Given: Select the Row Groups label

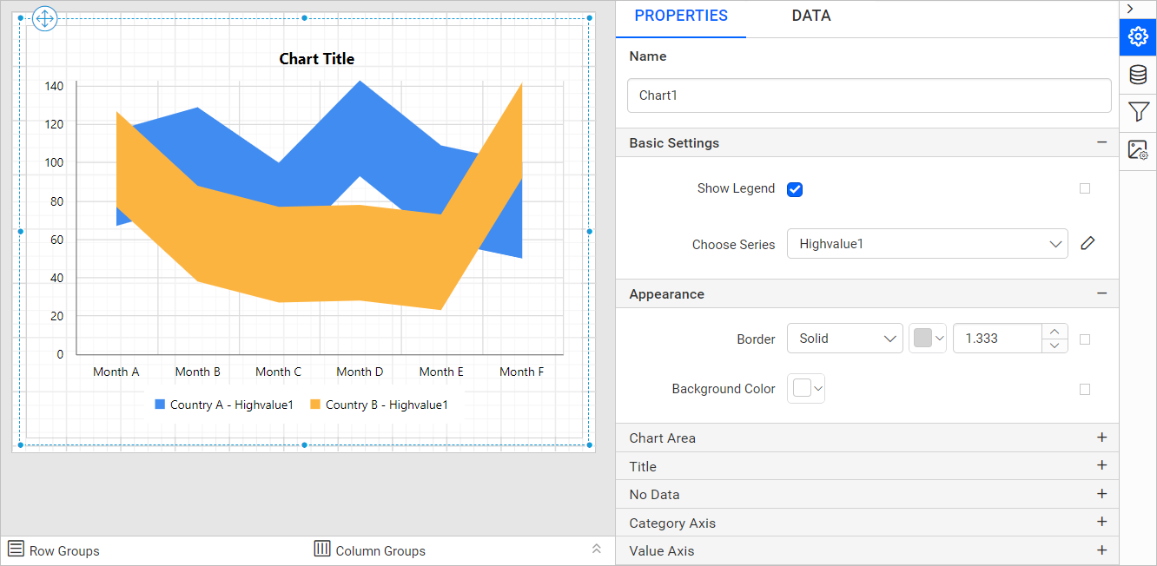Looking at the screenshot, I should pyautogui.click(x=64, y=551).
